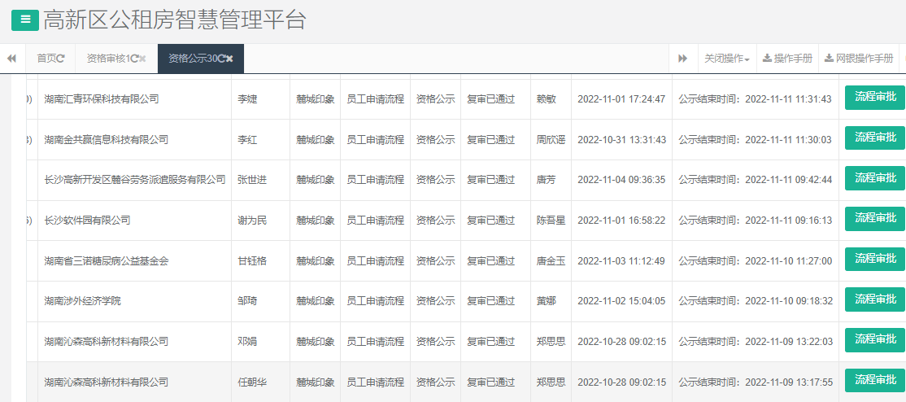Click applicant name 任朝华
906x402 pixels.
point(252,382)
